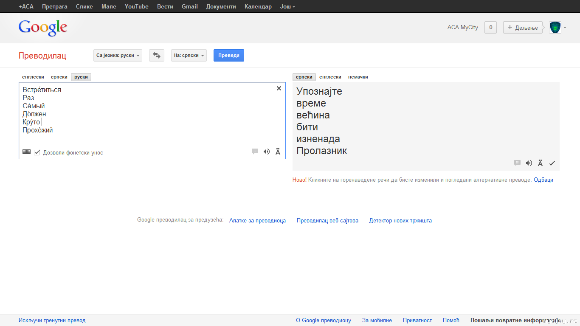The image size is (580, 326).
Task: Open the virtual keyboard icon in source box
Action: point(26,152)
